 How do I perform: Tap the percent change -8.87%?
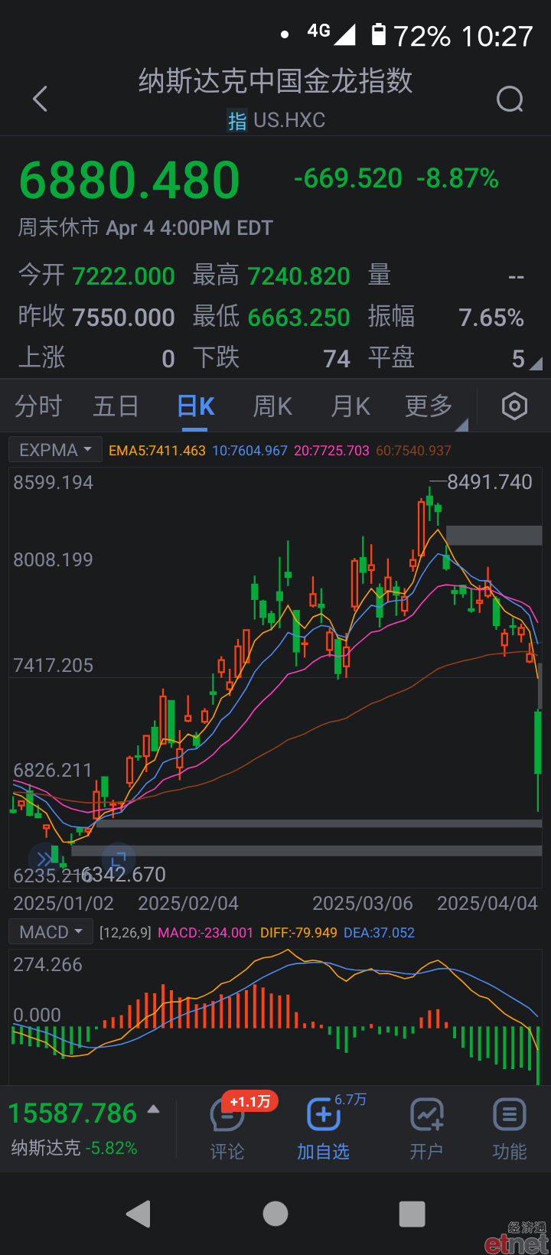[x=458, y=178]
